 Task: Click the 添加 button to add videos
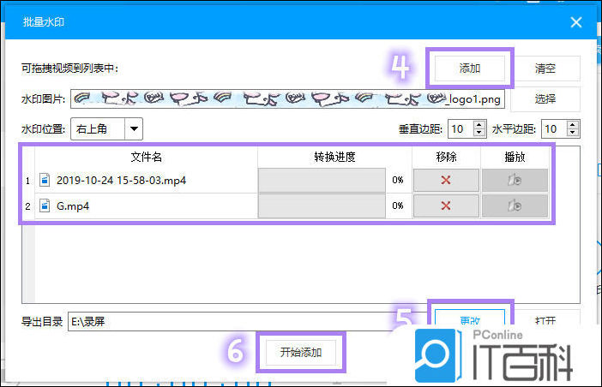click(x=469, y=68)
